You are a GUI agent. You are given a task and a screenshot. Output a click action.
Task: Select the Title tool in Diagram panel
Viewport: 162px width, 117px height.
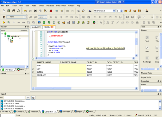click(x=157, y=39)
